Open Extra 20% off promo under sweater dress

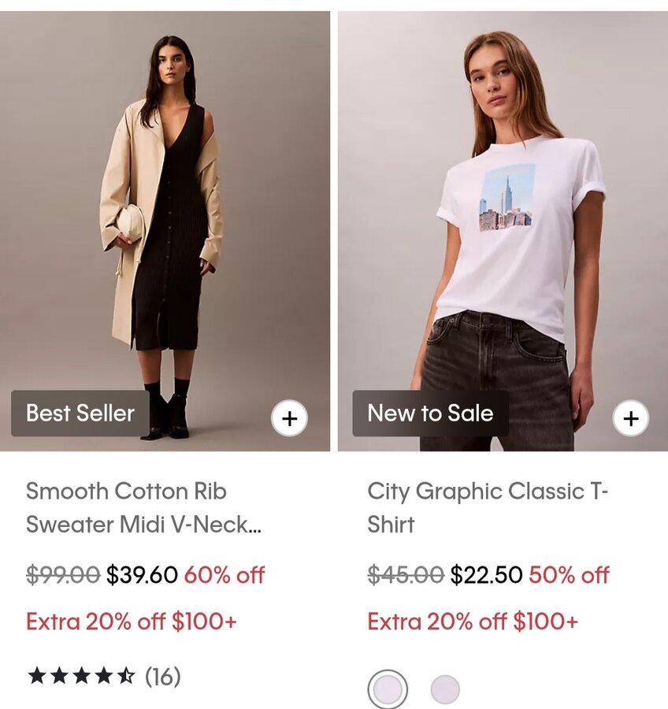(131, 622)
